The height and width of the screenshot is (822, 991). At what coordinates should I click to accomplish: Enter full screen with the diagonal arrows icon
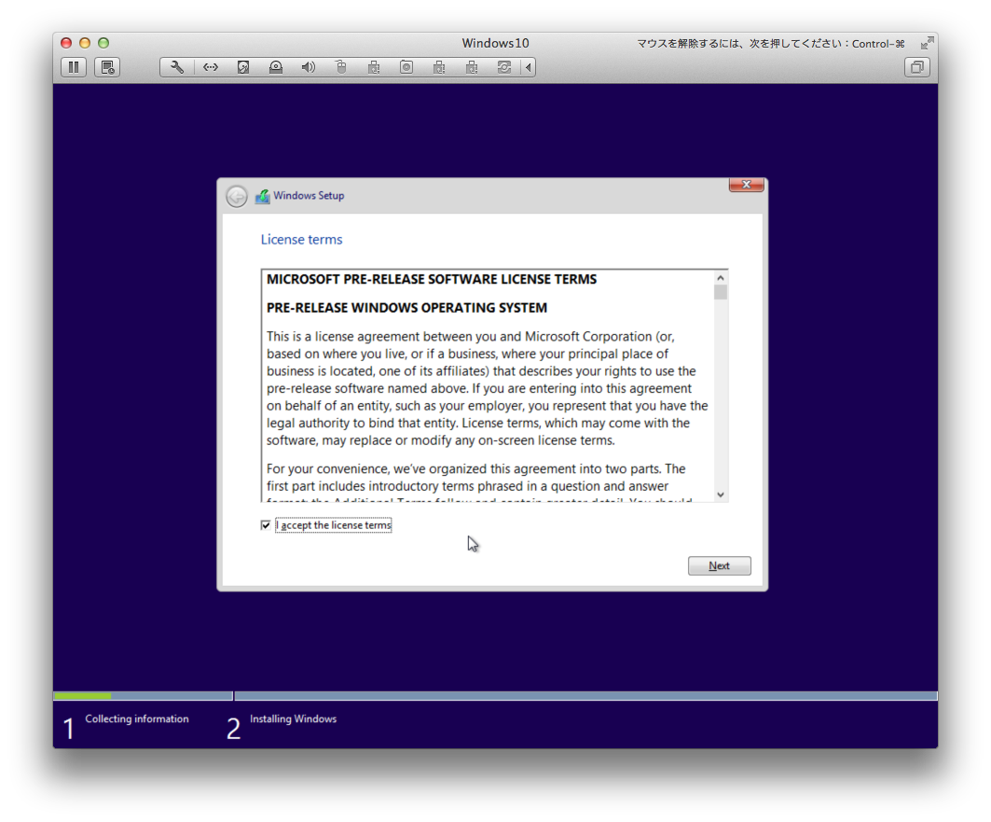click(x=928, y=42)
